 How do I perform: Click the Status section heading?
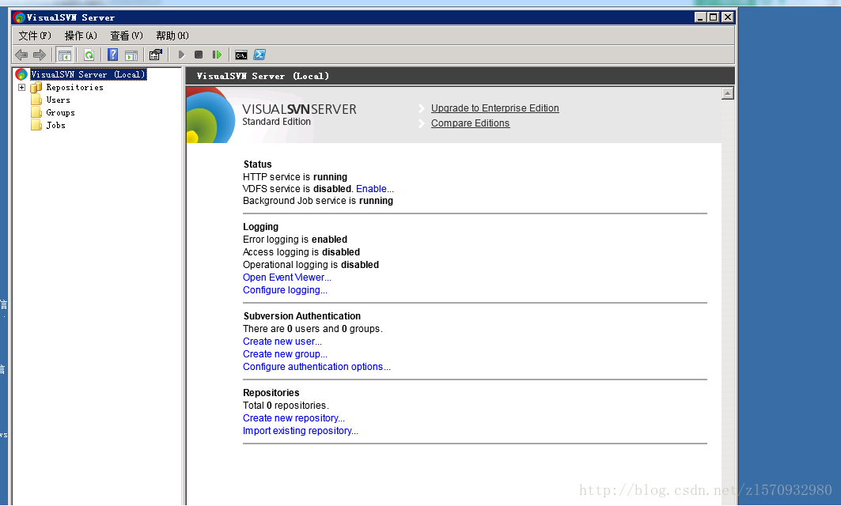257,164
